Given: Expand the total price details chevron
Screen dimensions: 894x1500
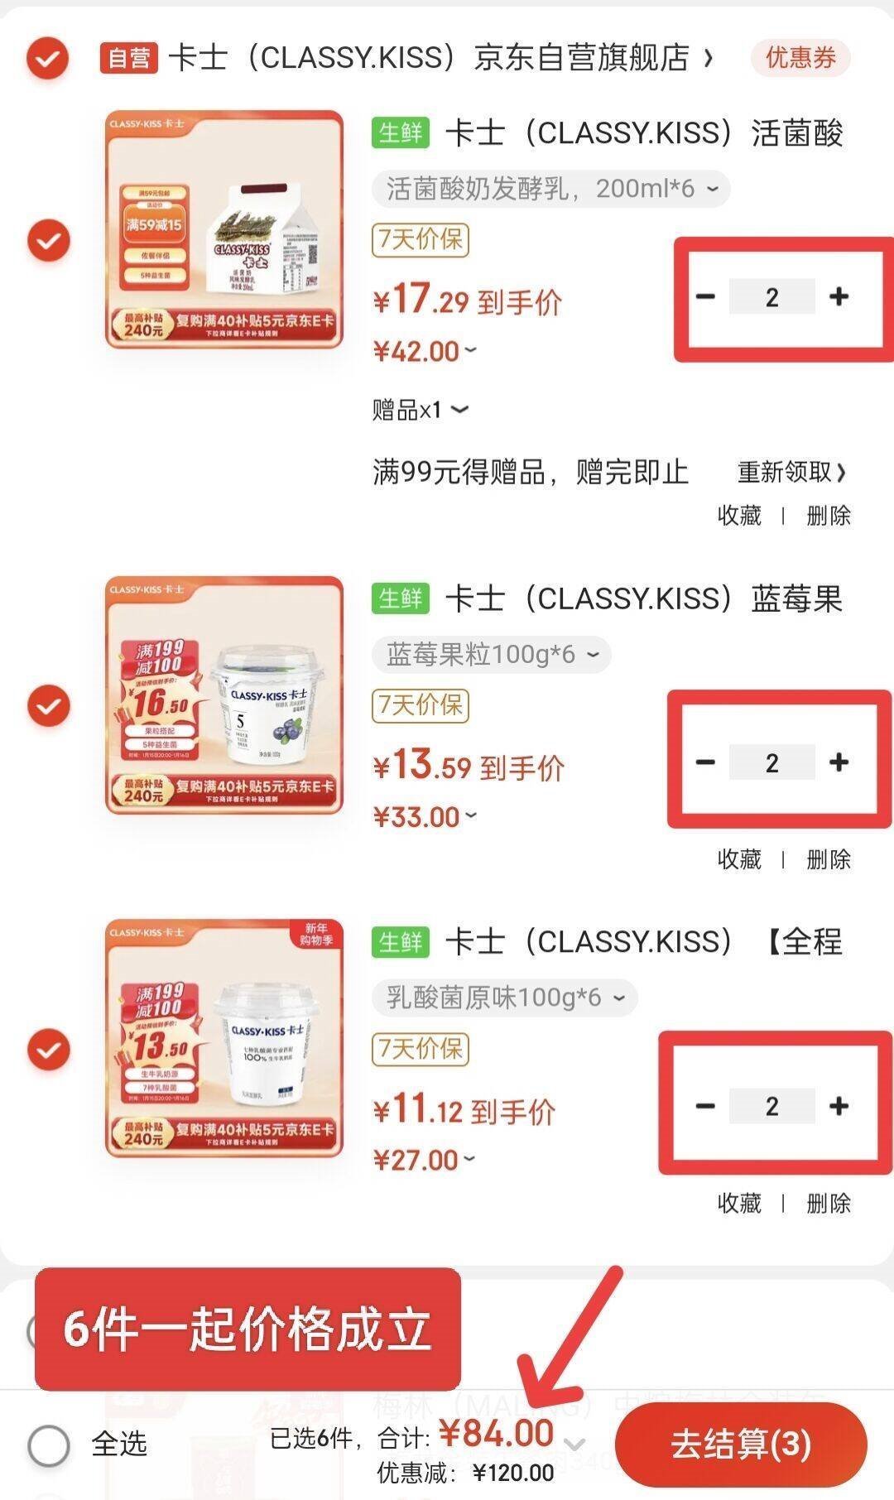Looking at the screenshot, I should 574,1445.
